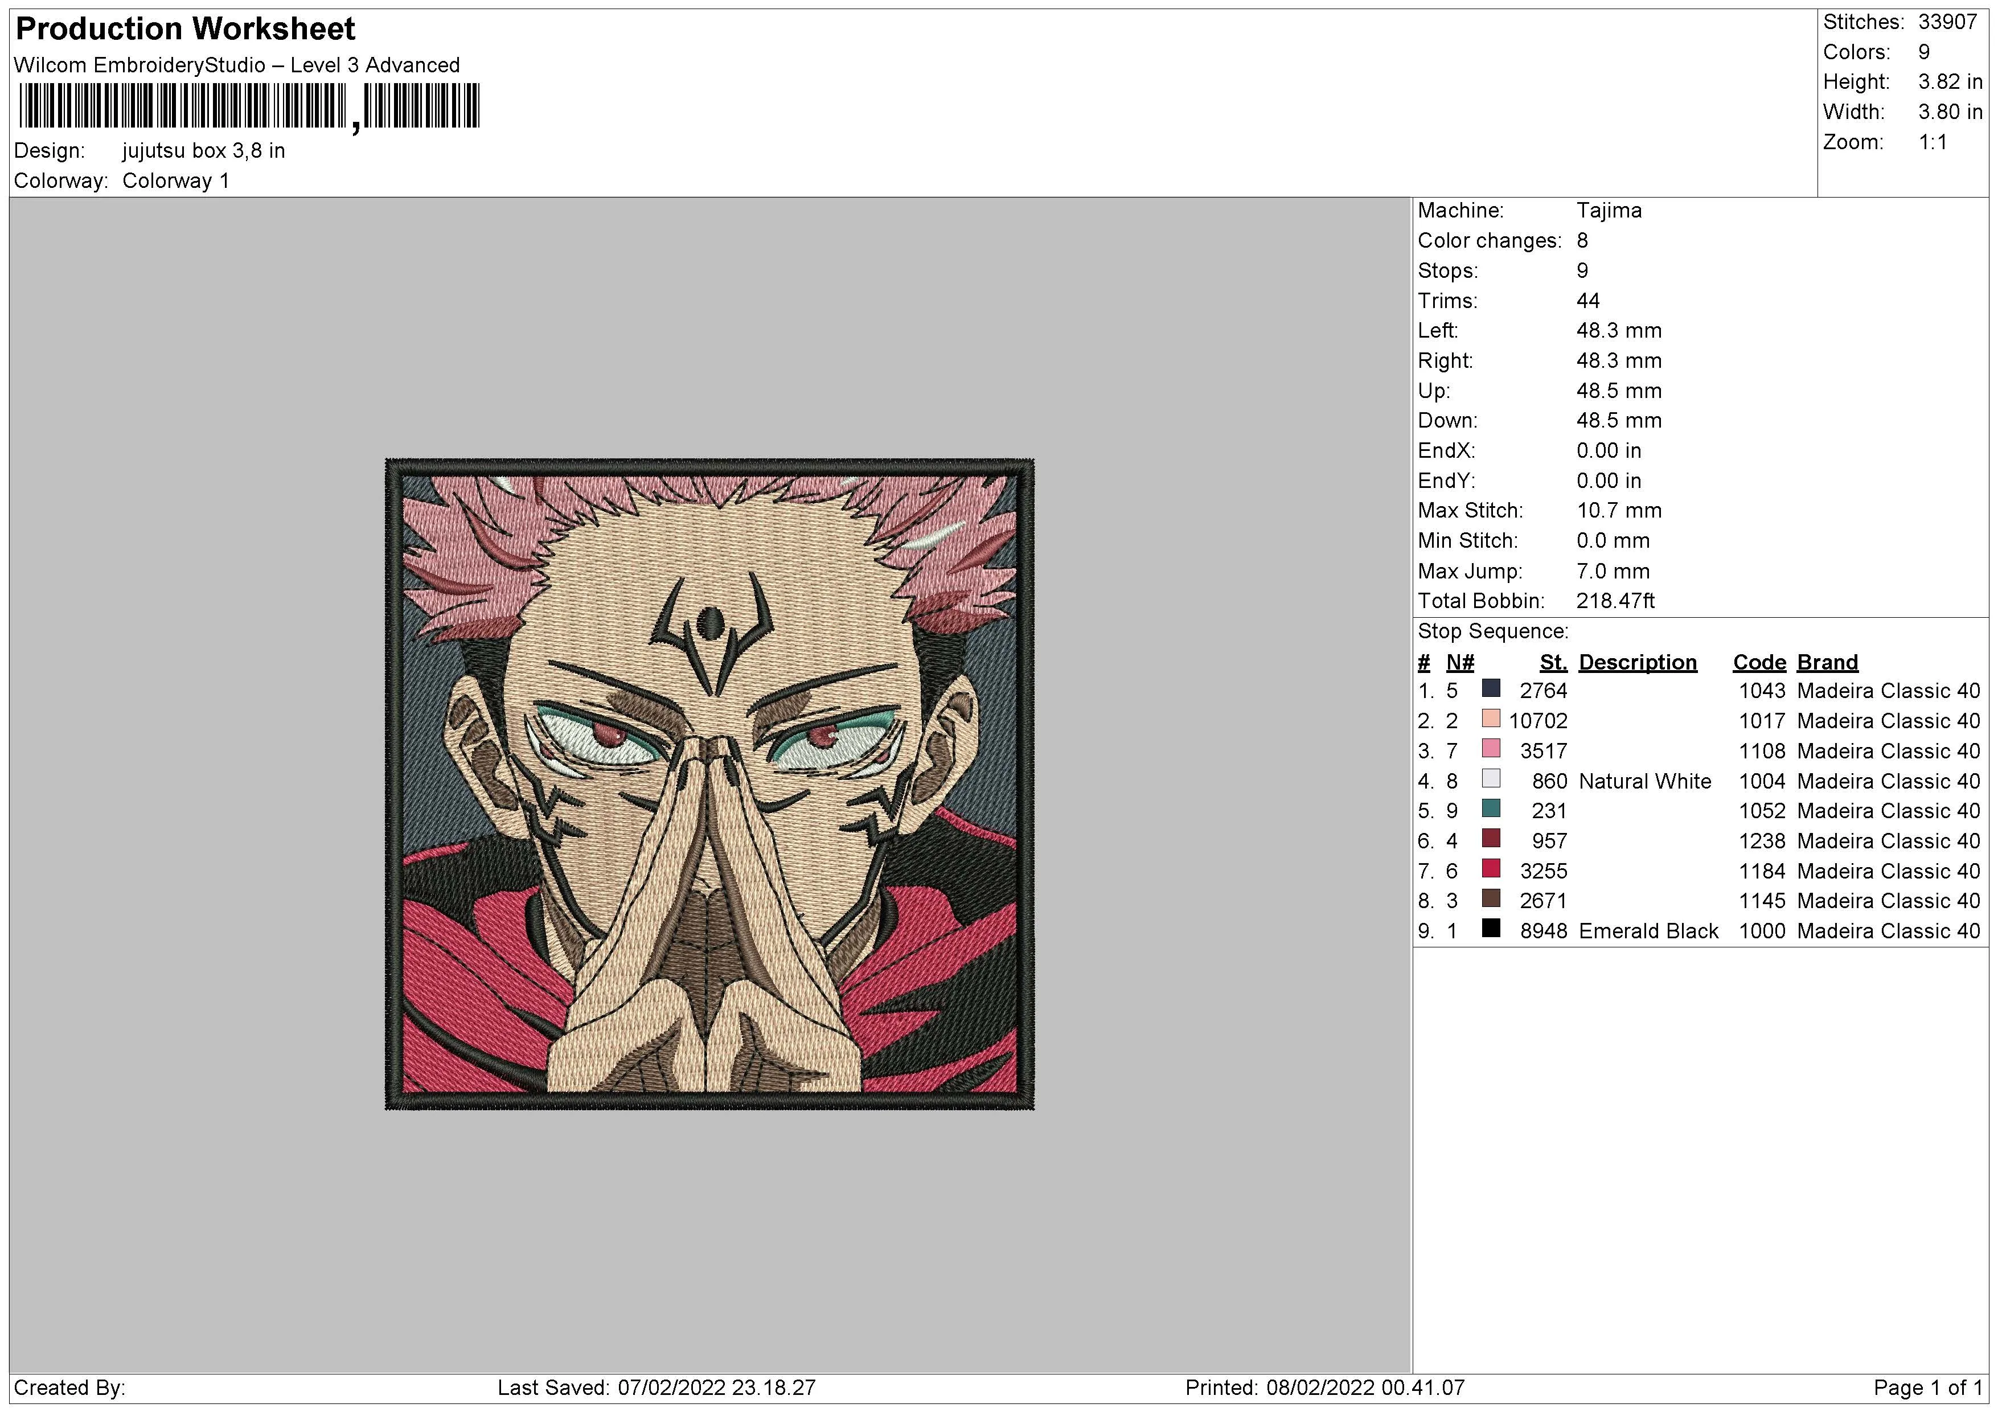Click the Up value '48.5 mm'

[1619, 391]
